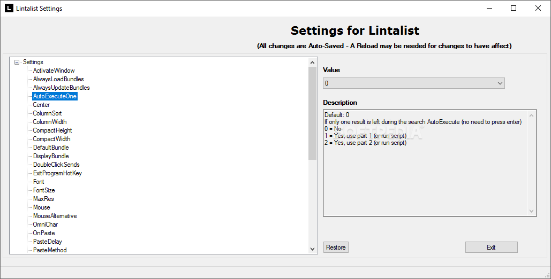Choose OmniChar in the tree
The width and height of the screenshot is (551, 279).
click(46, 224)
